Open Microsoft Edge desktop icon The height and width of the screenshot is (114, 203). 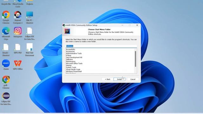coord(6,31)
